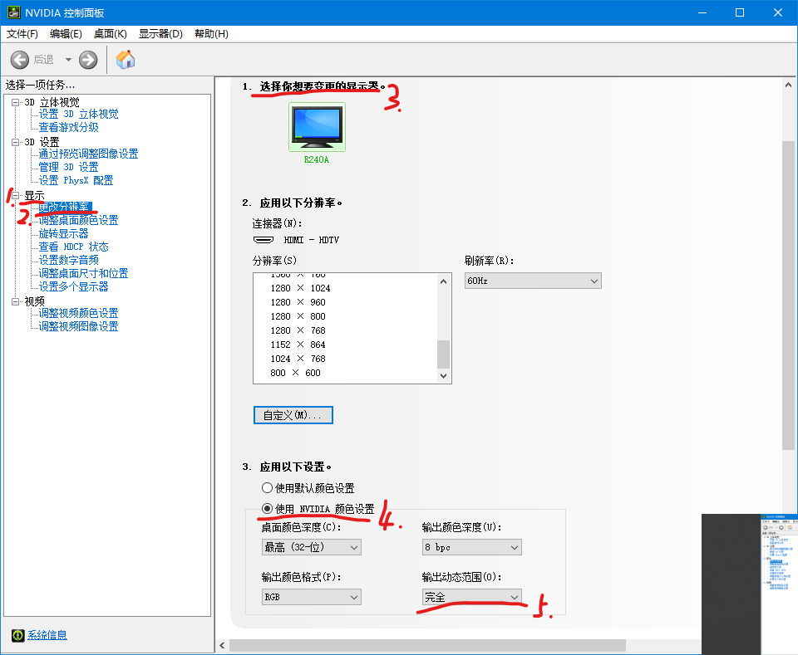798x655 pixels.
Task: Click the NVIDIA system information icon
Action: tap(17, 635)
